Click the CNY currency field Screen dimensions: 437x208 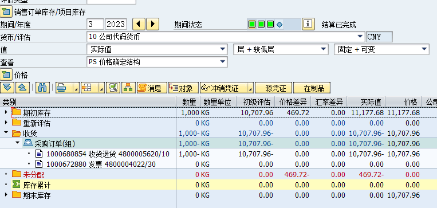(379, 37)
